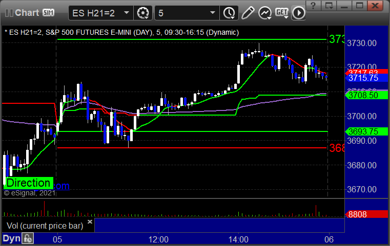This screenshot has height=246, width=390.
Task: Minimize the chart window
Action: (x=344, y=5)
